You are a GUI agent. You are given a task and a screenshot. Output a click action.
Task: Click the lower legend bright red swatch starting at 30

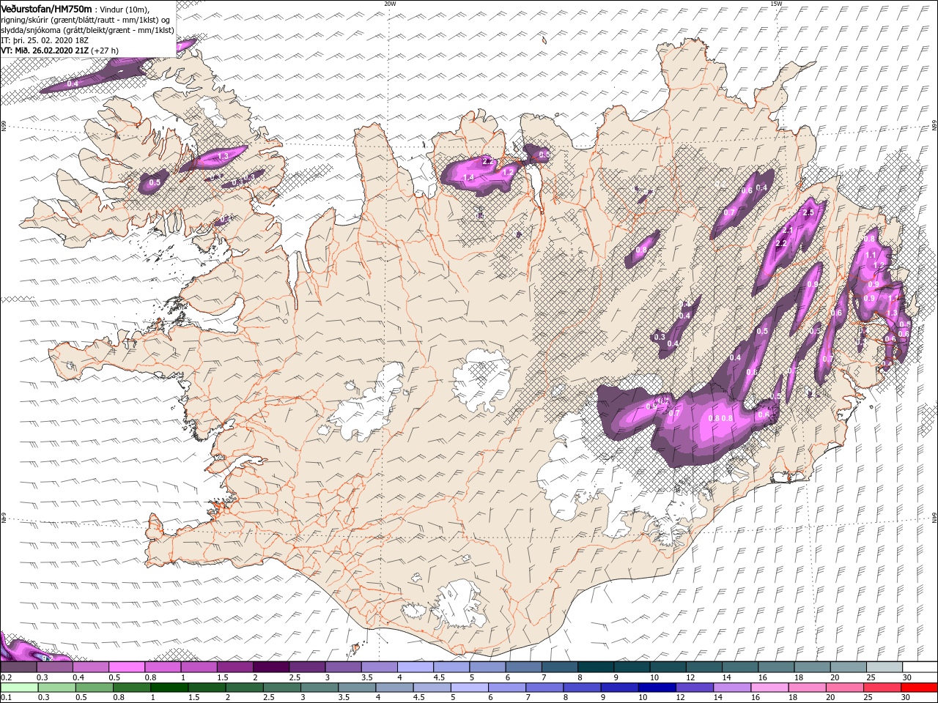[x=919, y=688]
